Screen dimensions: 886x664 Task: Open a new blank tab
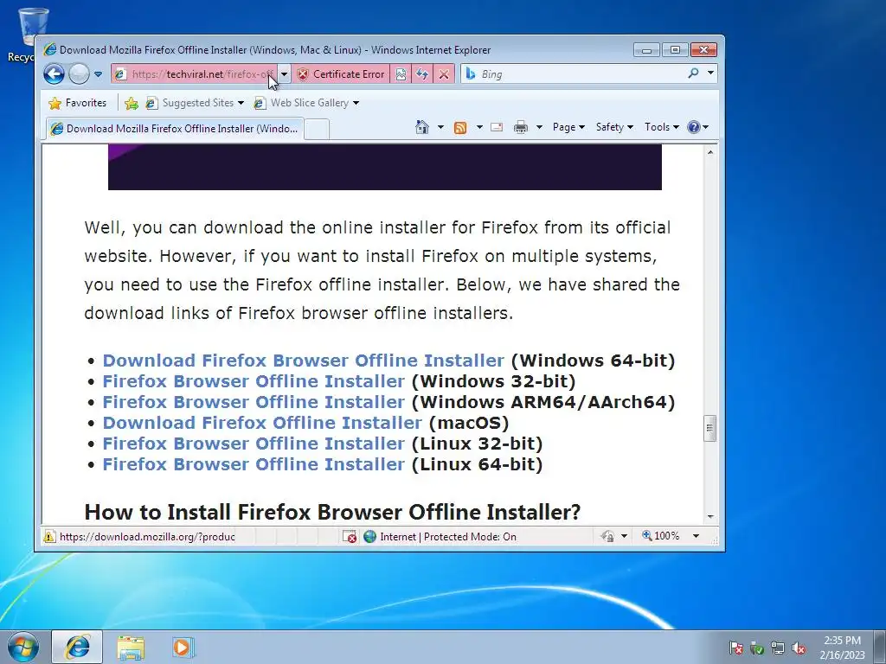point(317,130)
